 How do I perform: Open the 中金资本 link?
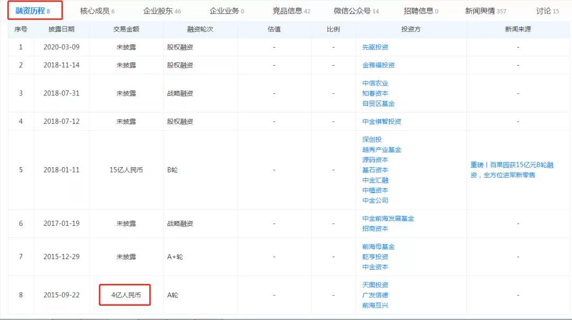point(375,267)
